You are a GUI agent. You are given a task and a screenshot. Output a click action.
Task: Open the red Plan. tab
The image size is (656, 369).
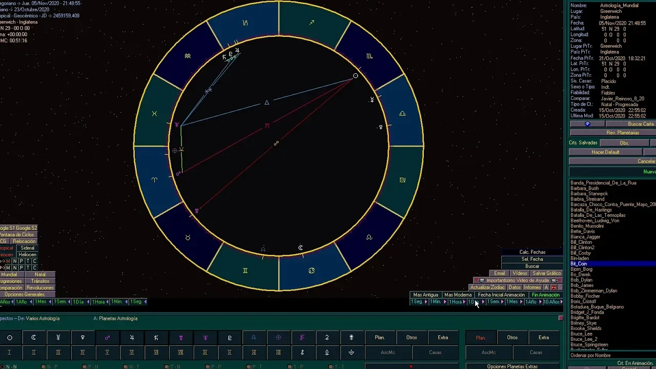pyautogui.click(x=481, y=338)
